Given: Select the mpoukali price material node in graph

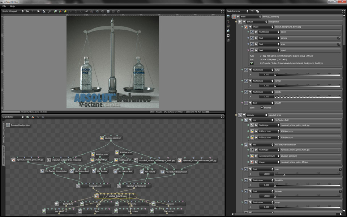Looking at the screenshot, I should coord(93,186).
